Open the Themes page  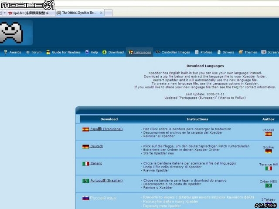[251, 52]
